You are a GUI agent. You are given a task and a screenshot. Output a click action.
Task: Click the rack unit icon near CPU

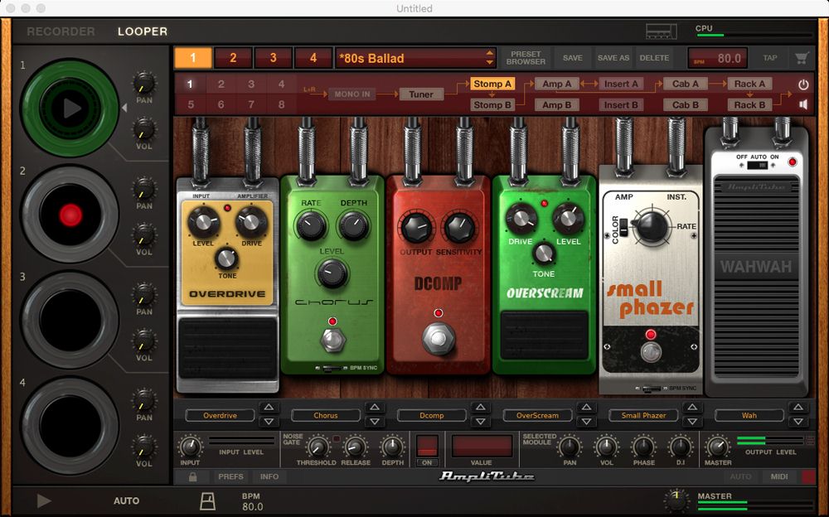pos(660,31)
